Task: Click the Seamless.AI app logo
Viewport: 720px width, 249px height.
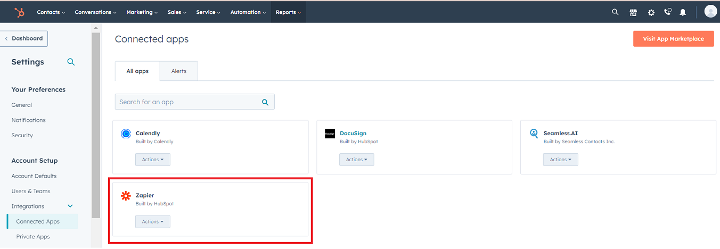Action: (534, 134)
